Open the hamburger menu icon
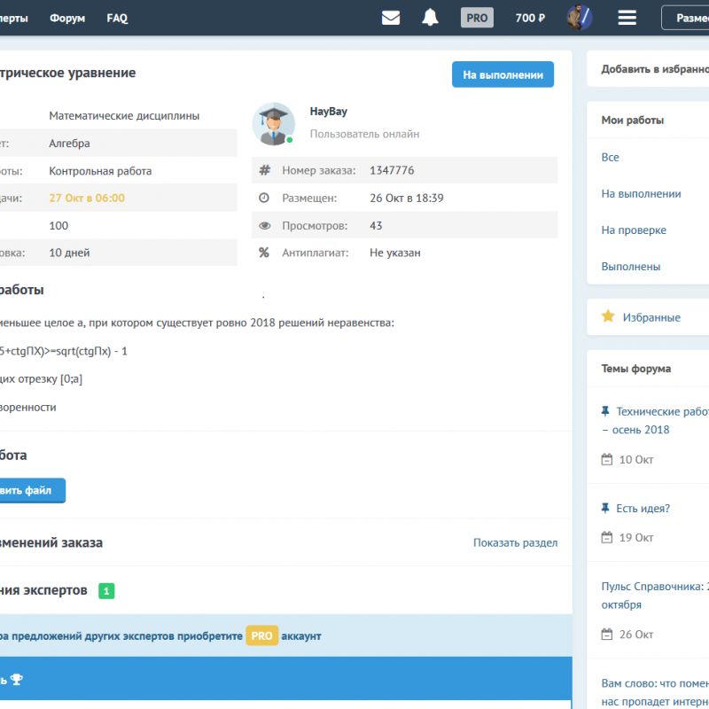 click(627, 18)
